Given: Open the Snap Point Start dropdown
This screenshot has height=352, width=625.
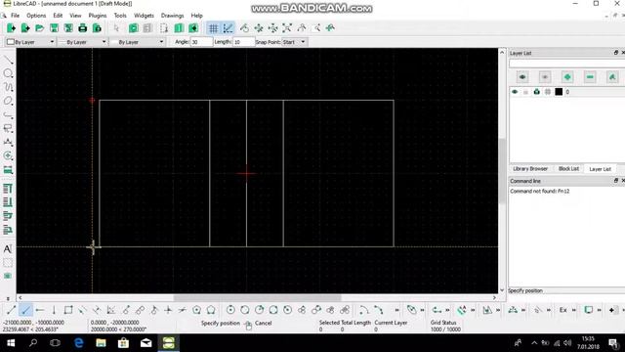Looking at the screenshot, I should click(x=294, y=42).
